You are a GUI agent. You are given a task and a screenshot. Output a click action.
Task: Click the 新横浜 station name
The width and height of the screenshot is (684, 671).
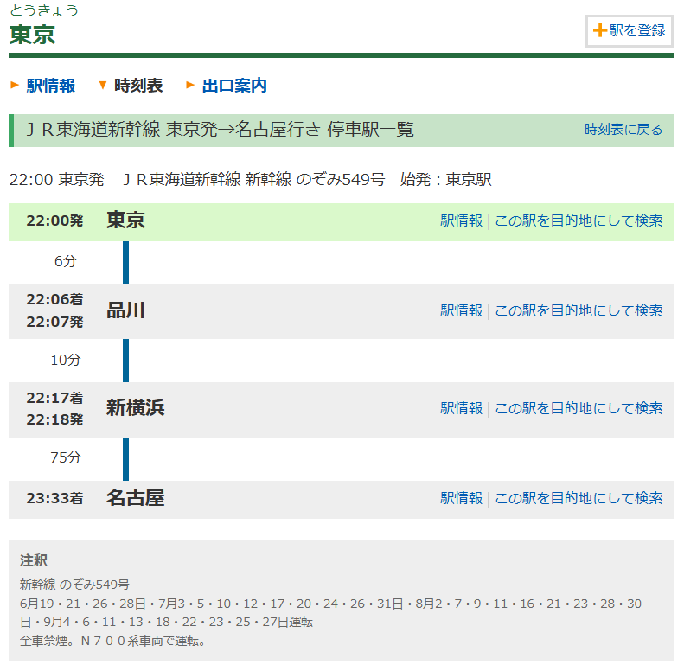pyautogui.click(x=135, y=408)
